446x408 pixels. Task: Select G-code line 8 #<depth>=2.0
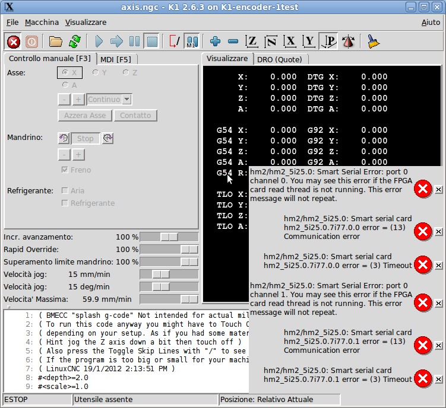pyautogui.click(x=63, y=378)
